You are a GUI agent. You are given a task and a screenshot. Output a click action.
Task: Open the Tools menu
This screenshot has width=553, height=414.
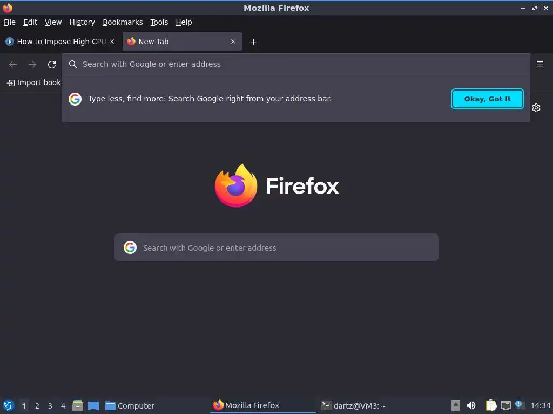pos(159,22)
